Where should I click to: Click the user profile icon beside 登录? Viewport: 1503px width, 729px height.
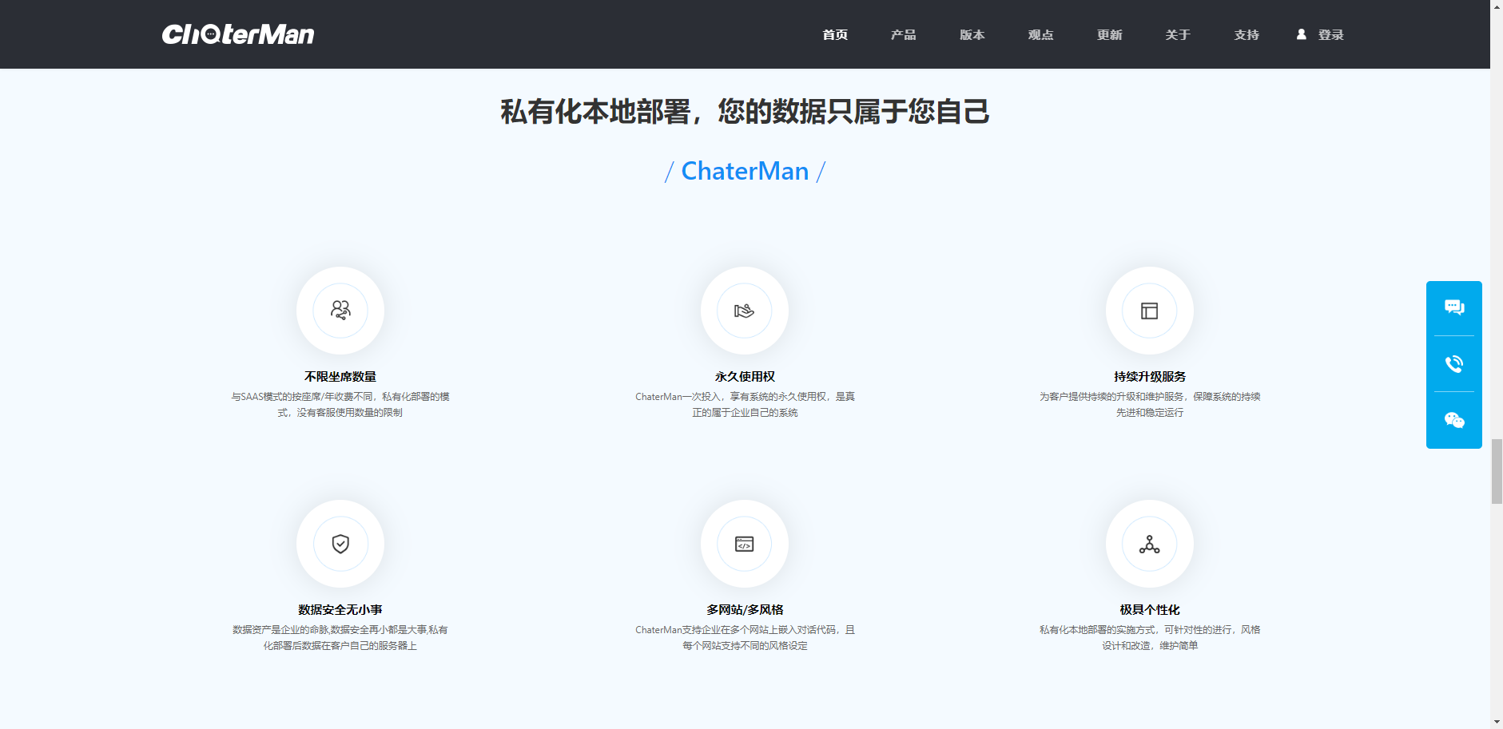click(x=1302, y=34)
